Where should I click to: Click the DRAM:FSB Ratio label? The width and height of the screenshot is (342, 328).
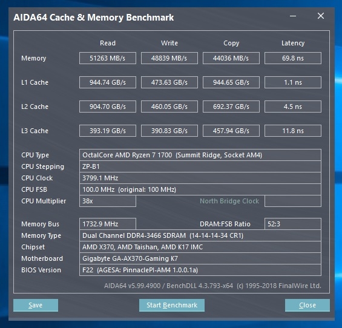pyautogui.click(x=225, y=224)
